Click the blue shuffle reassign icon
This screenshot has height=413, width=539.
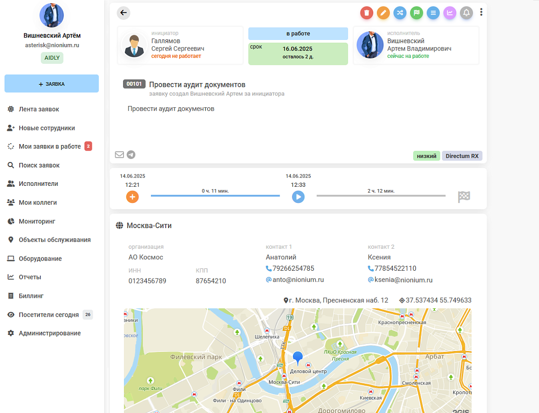point(400,13)
